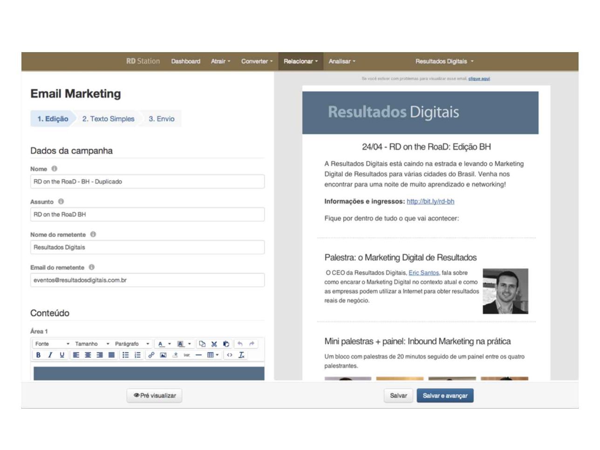The height and width of the screenshot is (450, 600).
Task: Toggle underline formatting in editor toolbar
Action: pyautogui.click(x=61, y=355)
